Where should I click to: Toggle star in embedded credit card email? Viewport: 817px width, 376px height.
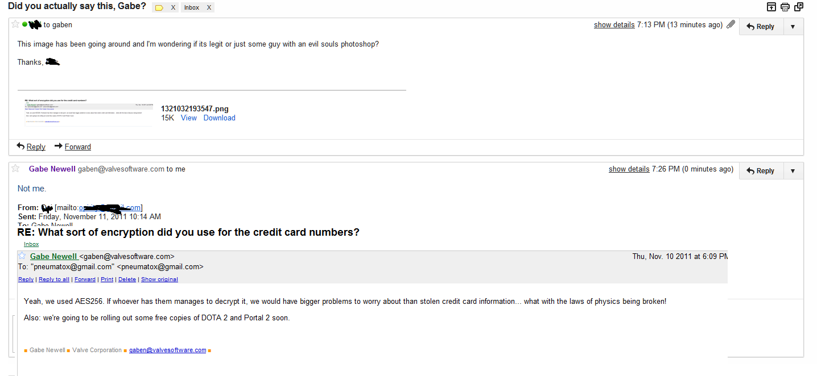(22, 256)
